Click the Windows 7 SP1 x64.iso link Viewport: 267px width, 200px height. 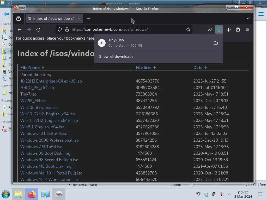click(x=41, y=147)
